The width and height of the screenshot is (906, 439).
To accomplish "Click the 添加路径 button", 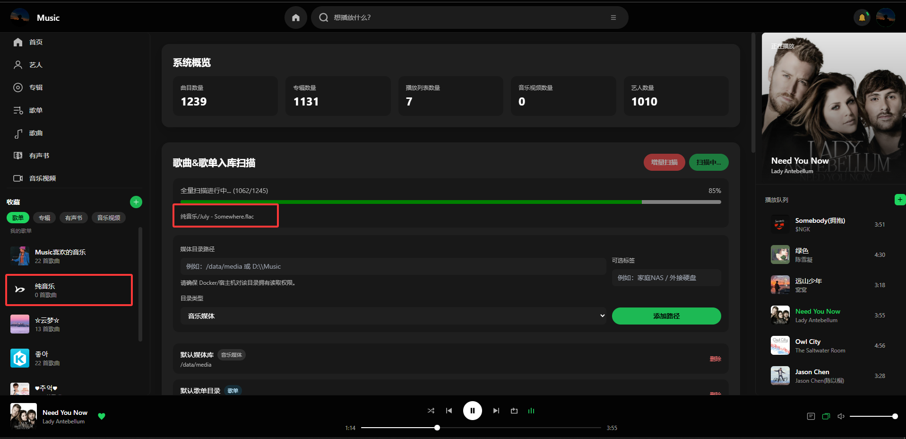I will [x=666, y=316].
